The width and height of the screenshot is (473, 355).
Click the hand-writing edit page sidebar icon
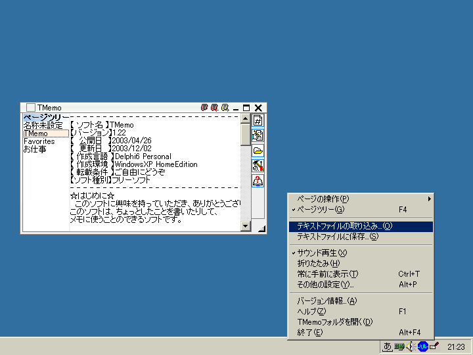pyautogui.click(x=258, y=135)
